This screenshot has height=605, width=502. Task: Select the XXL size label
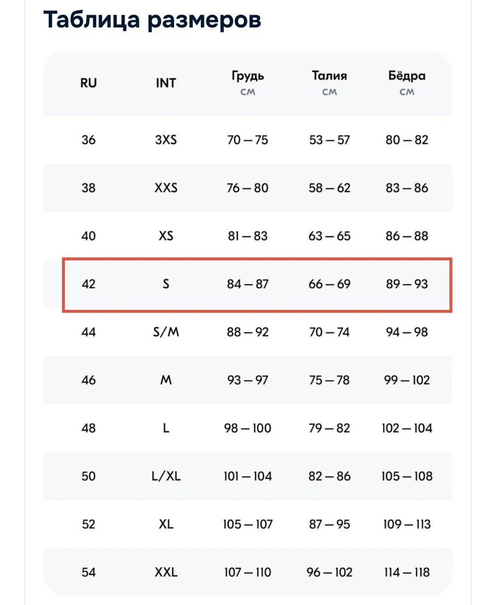(166, 572)
